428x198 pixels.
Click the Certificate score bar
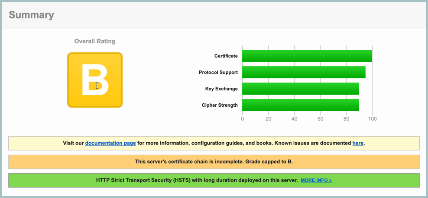point(307,56)
